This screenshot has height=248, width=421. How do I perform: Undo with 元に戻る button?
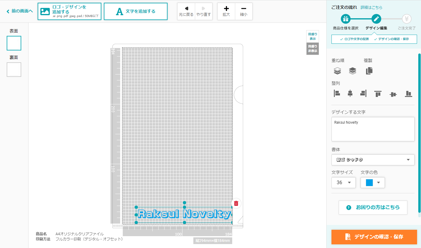[x=186, y=12]
